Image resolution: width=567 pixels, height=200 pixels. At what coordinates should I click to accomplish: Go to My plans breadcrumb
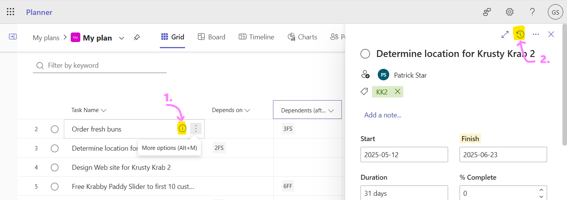(46, 38)
